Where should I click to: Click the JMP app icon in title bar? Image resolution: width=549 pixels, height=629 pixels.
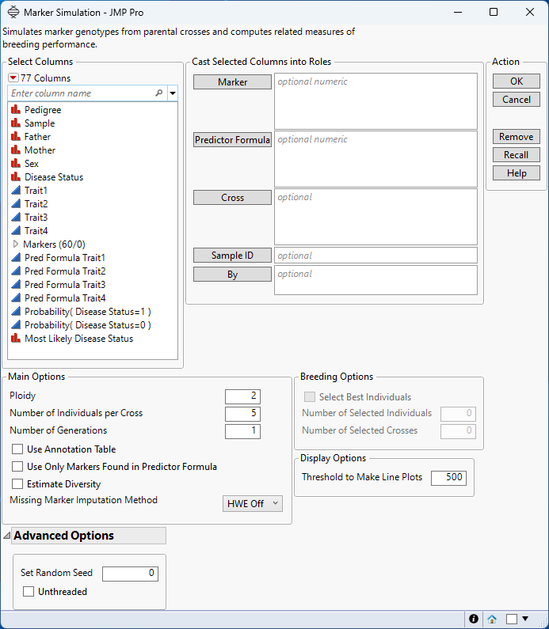[13, 12]
